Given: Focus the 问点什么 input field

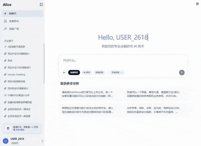Looking at the screenshot, I should tap(123, 60).
